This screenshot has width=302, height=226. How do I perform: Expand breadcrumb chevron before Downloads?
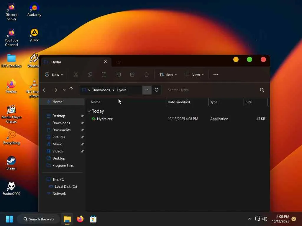[x=89, y=90]
